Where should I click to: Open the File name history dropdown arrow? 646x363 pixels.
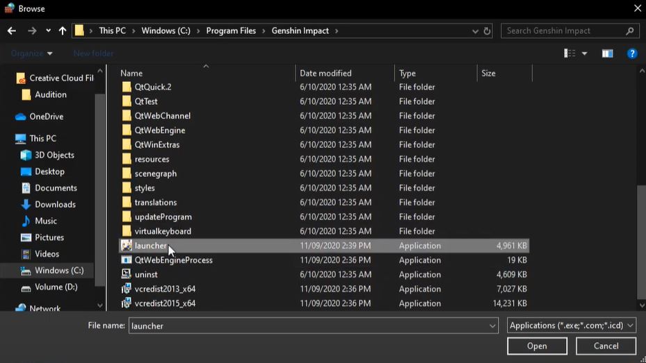[492, 326]
